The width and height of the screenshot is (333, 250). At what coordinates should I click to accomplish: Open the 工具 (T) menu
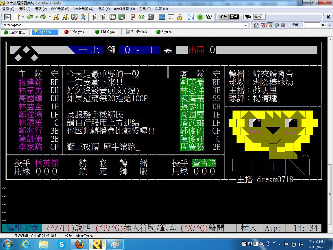(x=145, y=9)
